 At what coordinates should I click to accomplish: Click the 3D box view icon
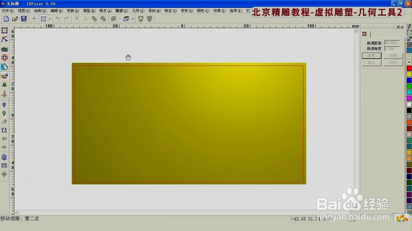pyautogui.click(x=126, y=18)
